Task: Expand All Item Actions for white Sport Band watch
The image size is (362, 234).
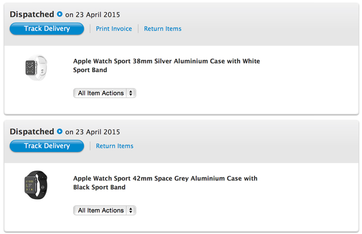Action: [104, 93]
